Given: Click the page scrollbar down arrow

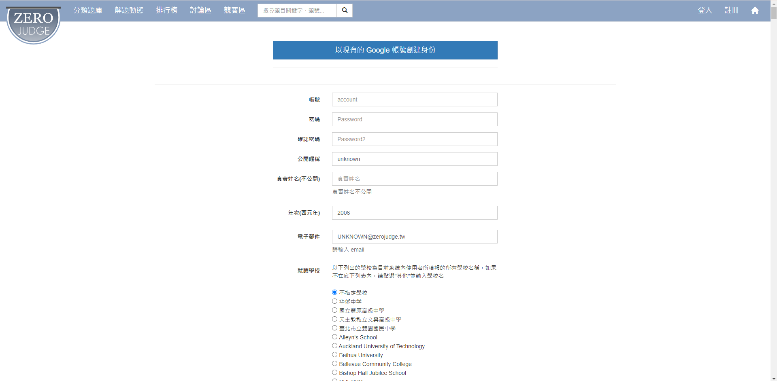Looking at the screenshot, I should tap(773, 378).
